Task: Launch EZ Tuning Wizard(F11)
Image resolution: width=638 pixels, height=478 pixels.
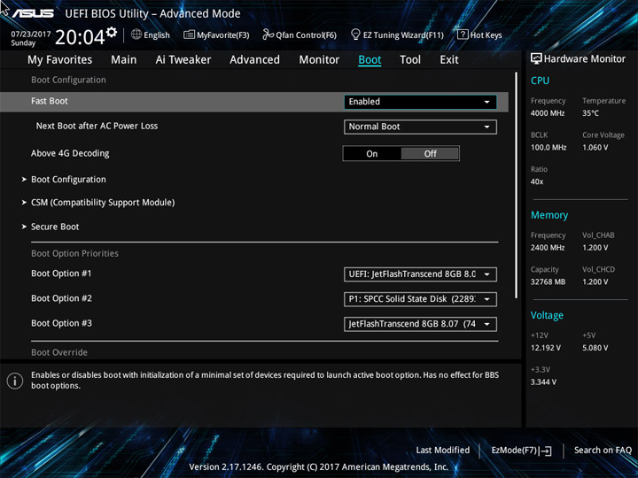Action: point(397,35)
